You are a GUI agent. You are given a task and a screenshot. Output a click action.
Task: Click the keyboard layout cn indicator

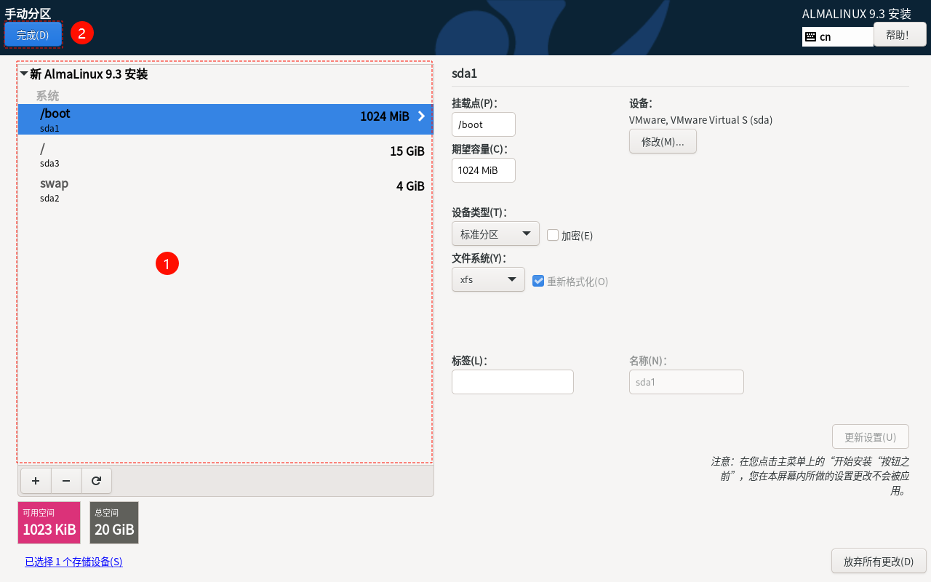837,36
